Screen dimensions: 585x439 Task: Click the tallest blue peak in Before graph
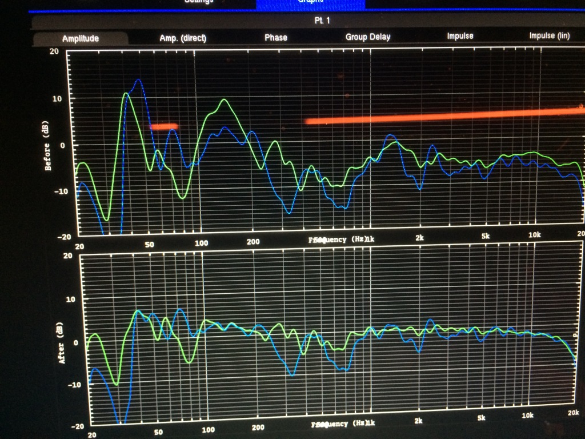click(138, 80)
